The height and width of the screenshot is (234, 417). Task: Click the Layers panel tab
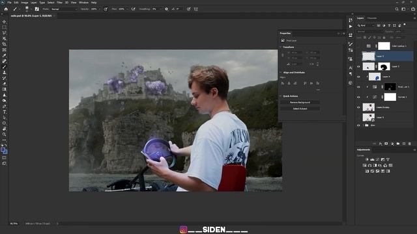360,18
